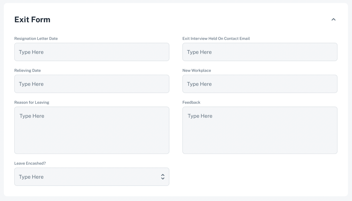This screenshot has height=201, width=352.
Task: Click the Exit Interview Held On field
Action: [x=260, y=52]
